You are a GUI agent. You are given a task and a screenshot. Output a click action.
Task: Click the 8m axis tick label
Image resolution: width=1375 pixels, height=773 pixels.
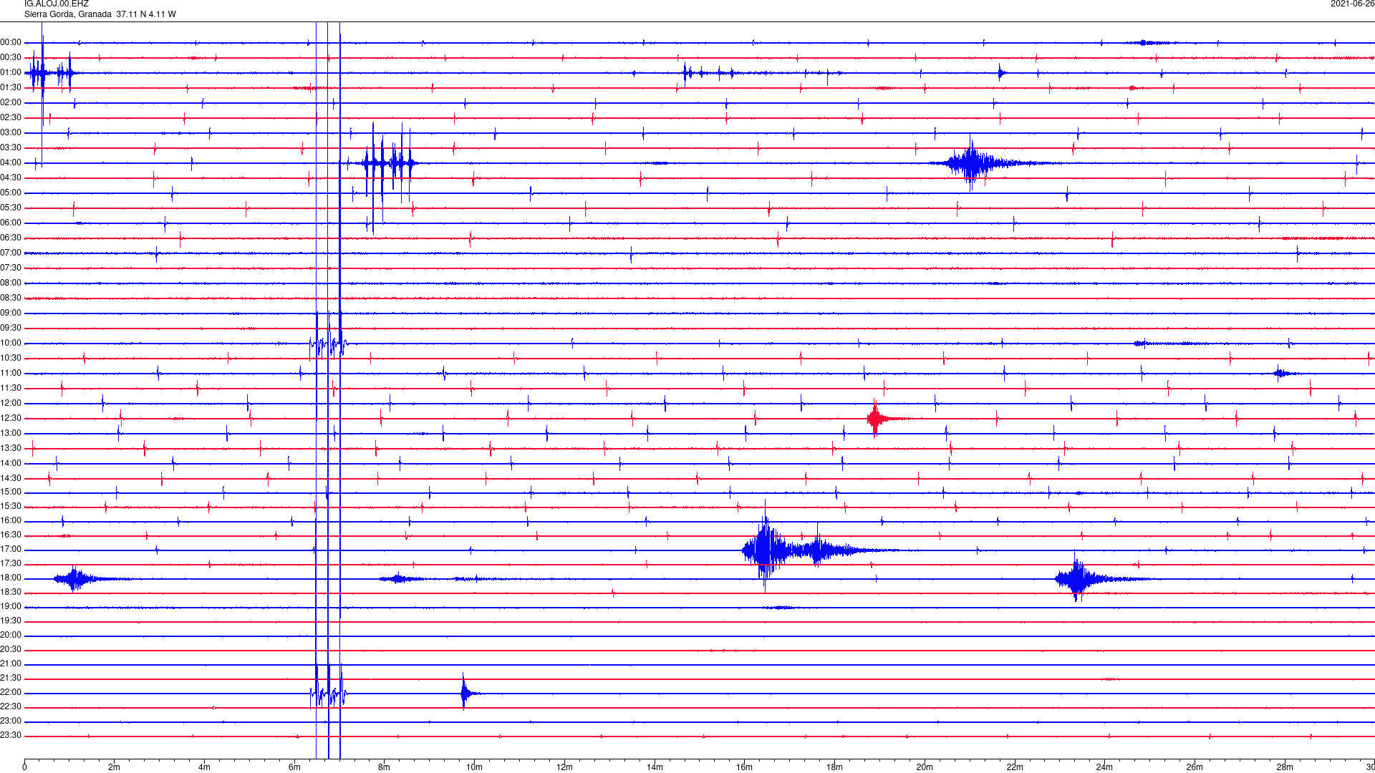point(385,768)
